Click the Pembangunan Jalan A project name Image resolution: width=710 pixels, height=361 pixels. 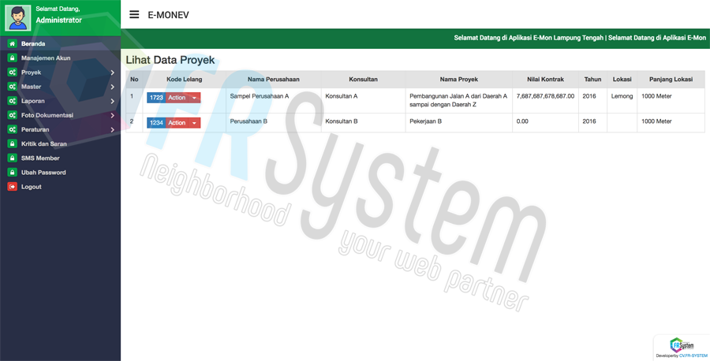point(458,100)
